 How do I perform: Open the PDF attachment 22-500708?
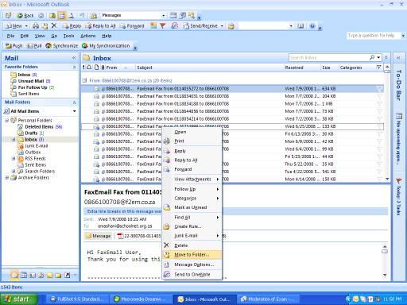point(139,236)
